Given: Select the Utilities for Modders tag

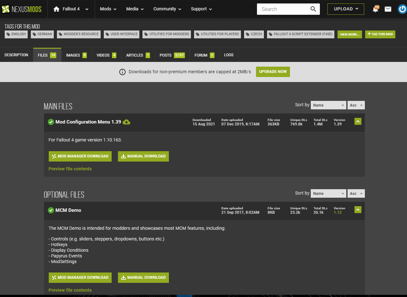Looking at the screenshot, I should click(x=167, y=34).
